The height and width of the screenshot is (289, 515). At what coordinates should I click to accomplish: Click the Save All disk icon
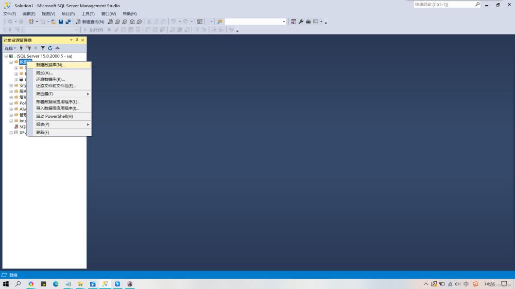click(68, 22)
